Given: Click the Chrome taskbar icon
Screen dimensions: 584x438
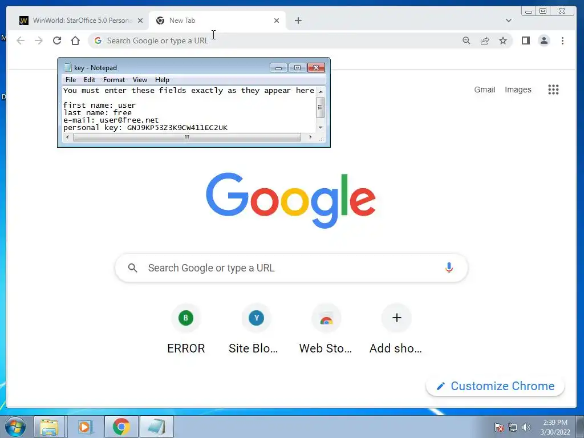Looking at the screenshot, I should point(121,427).
